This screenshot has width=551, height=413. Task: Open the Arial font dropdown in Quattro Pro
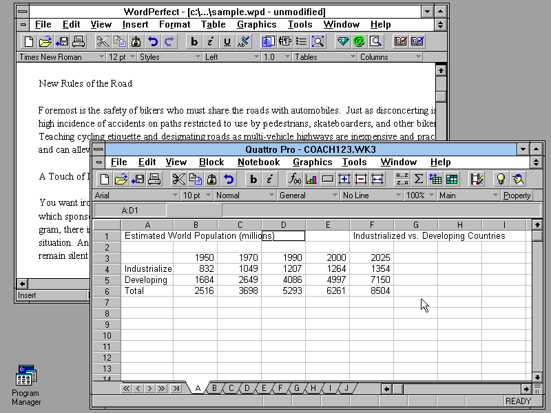tap(136, 195)
